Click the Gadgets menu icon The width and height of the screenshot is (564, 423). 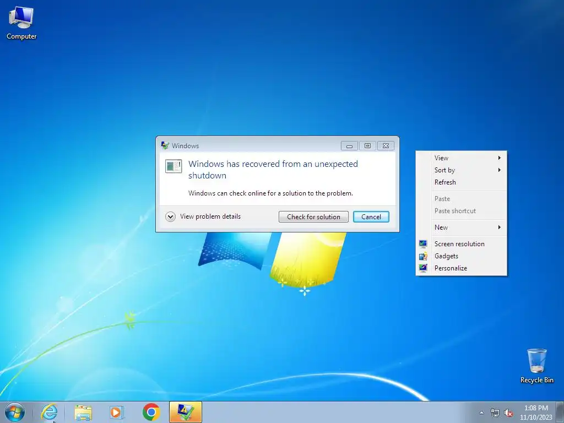coord(423,256)
